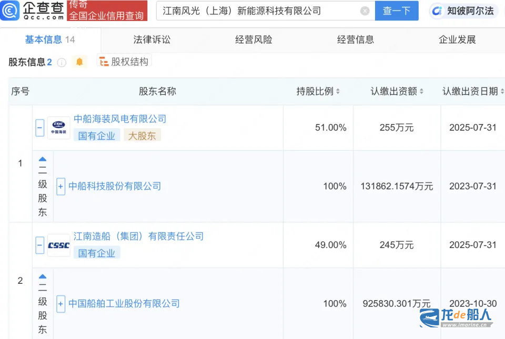Click 国有企业 tag under 中船海装风电
This screenshot has width=505, height=339.
(97, 136)
